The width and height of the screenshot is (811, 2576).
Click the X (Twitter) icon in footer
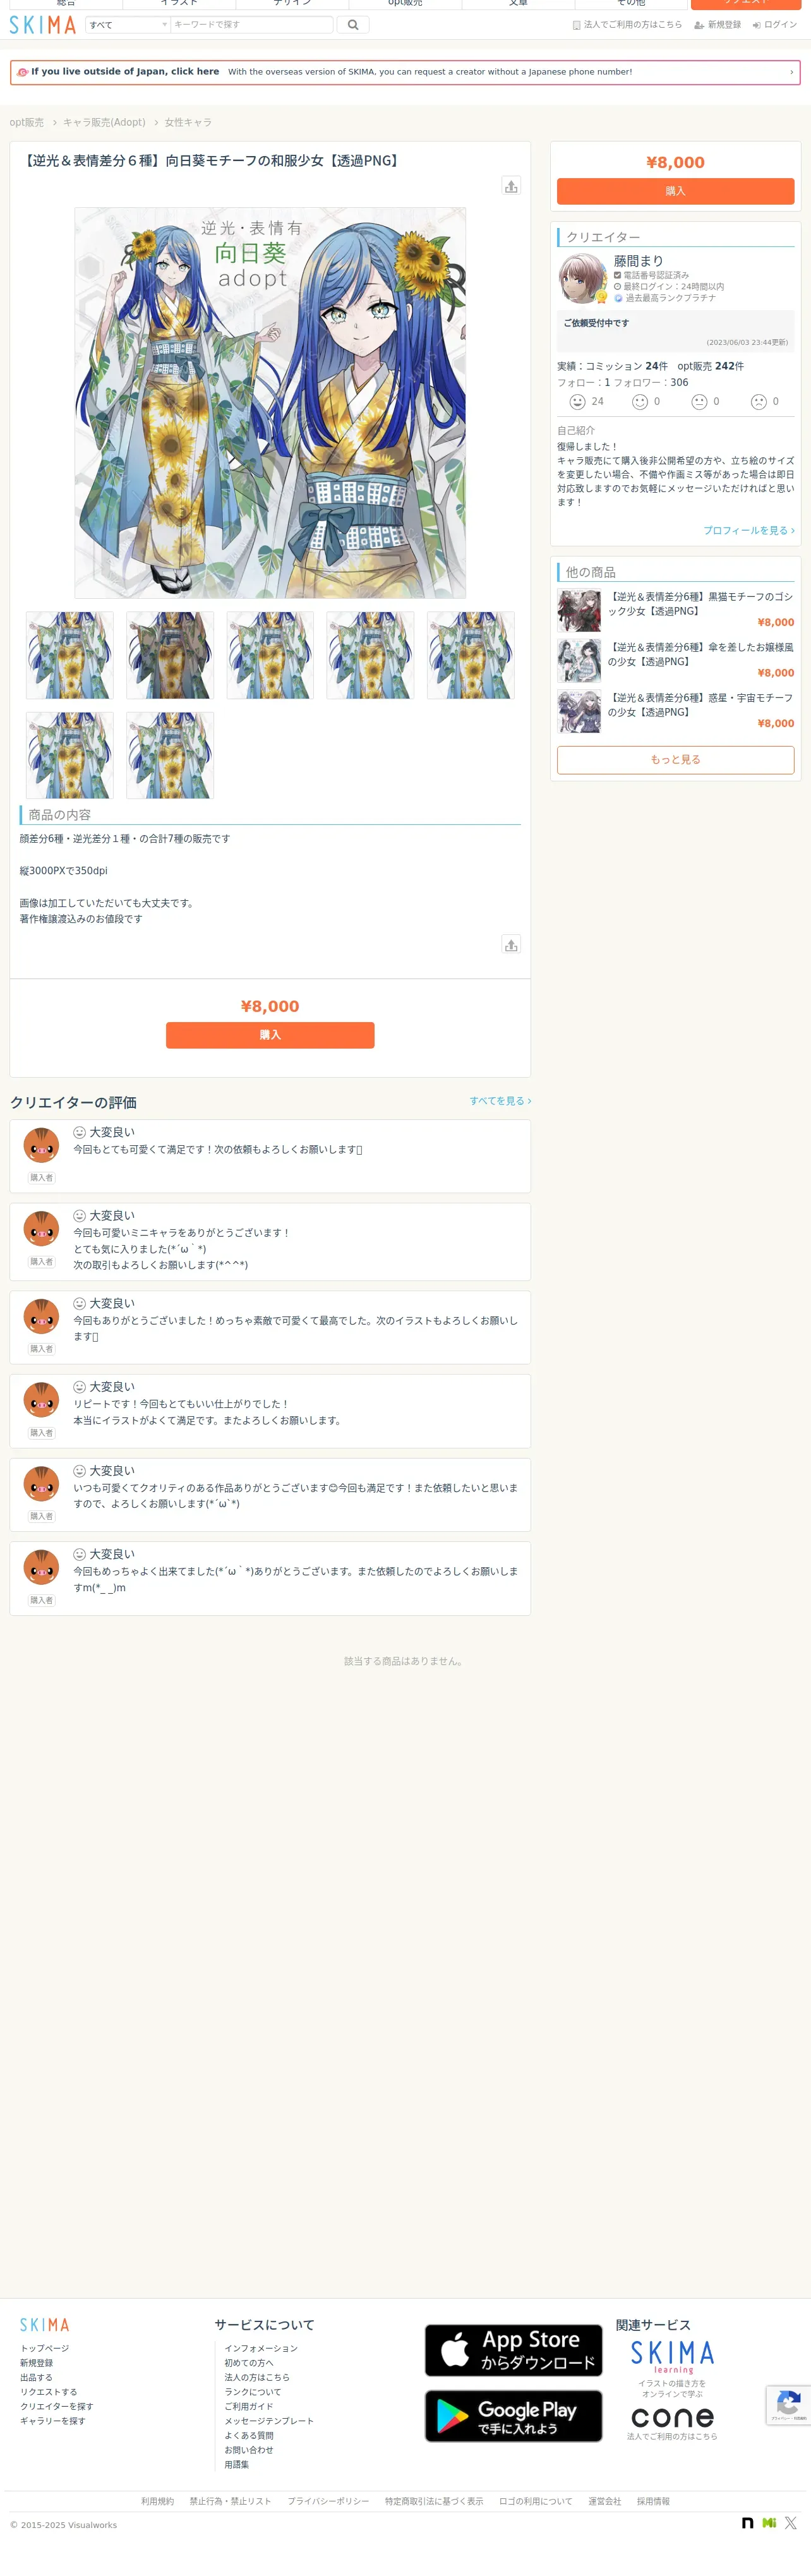(x=791, y=2523)
